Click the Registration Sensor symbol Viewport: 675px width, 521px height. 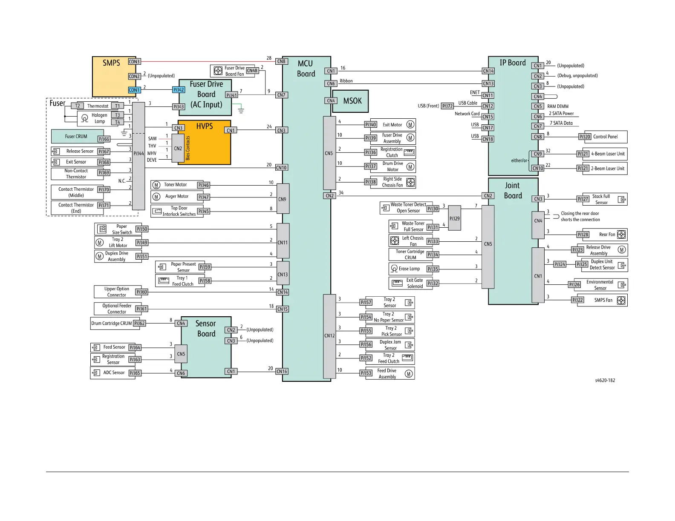tap(95, 359)
